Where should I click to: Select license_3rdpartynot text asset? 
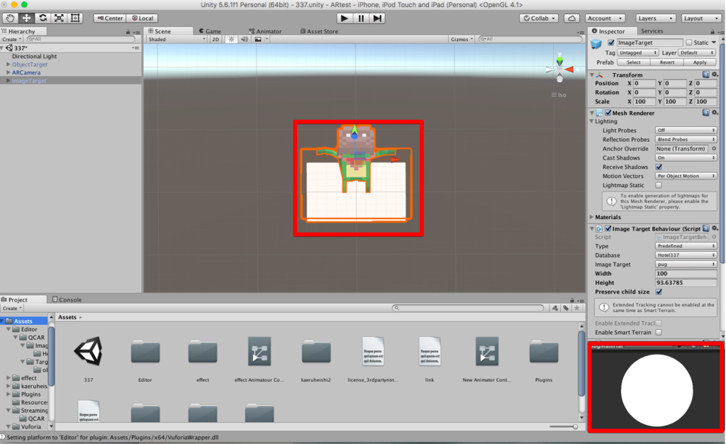pos(373,352)
